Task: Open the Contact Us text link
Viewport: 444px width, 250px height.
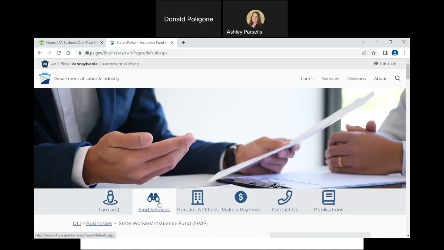Action: [285, 210]
